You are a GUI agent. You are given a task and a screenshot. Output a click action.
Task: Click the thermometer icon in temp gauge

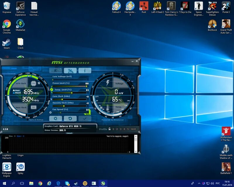[108, 108]
